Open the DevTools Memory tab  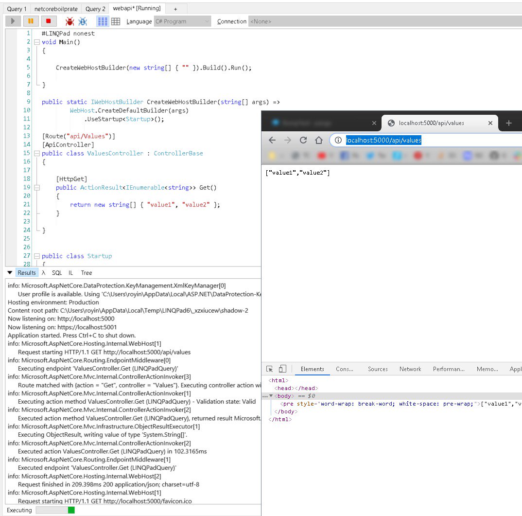coord(487,369)
